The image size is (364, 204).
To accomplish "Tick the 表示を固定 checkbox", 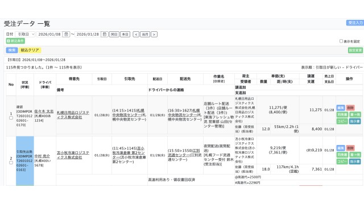I will pyautogui.click(x=341, y=41).
